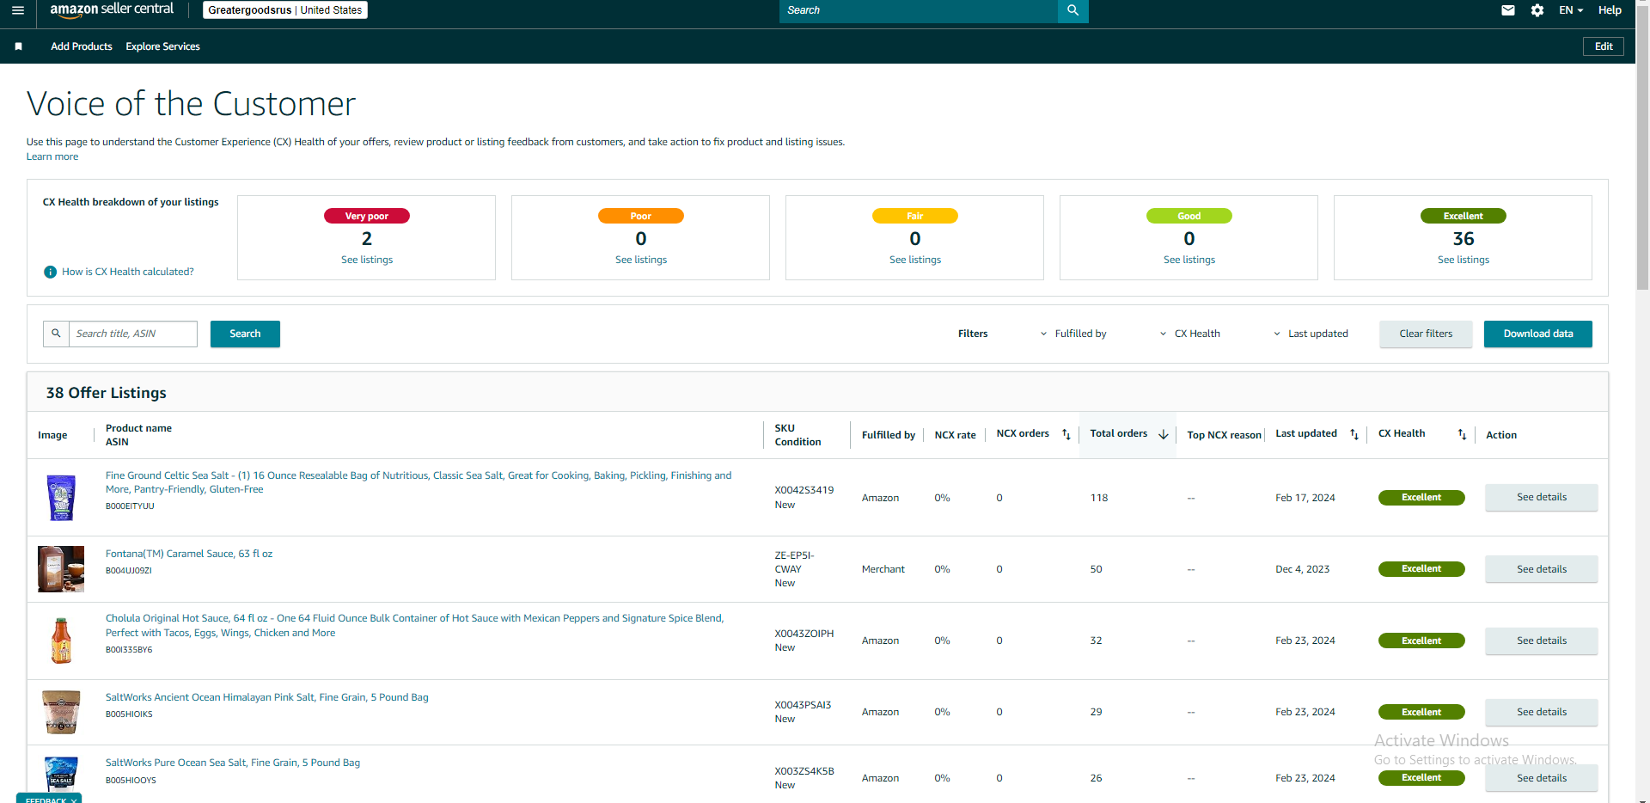Open the EN language dropdown
The width and height of the screenshot is (1650, 803).
tap(1571, 10)
